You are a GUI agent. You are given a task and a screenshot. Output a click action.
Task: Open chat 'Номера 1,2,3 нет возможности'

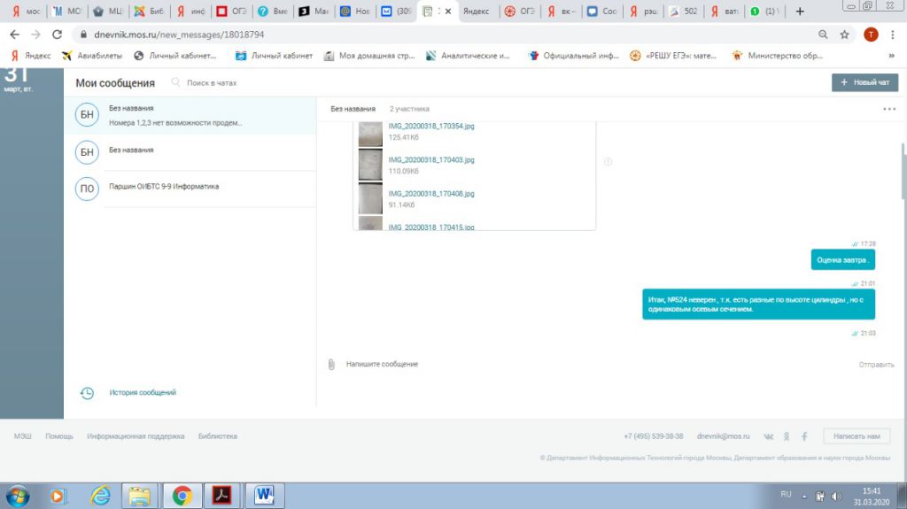(x=190, y=116)
